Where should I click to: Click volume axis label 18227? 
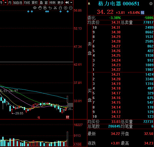pos(78,125)
